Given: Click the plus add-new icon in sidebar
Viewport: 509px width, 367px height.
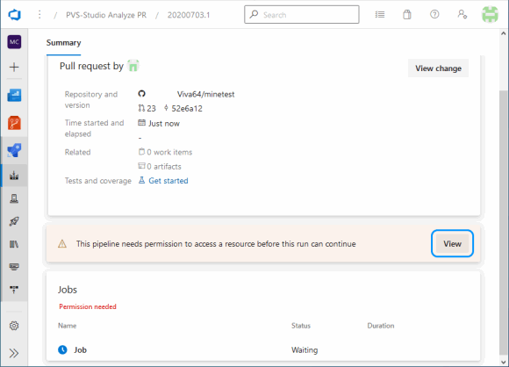Looking at the screenshot, I should (x=14, y=68).
